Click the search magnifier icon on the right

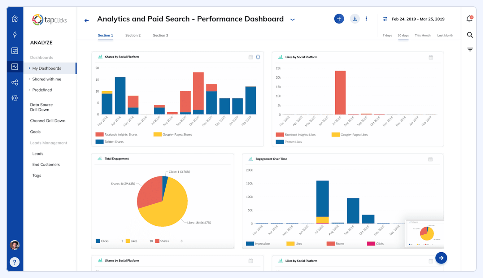[x=470, y=35]
